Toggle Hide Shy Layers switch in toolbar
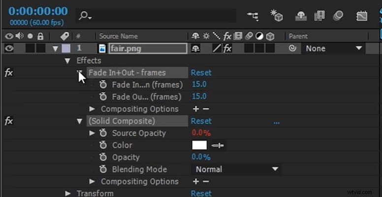Viewport: 382px width, 197px height. point(301,16)
